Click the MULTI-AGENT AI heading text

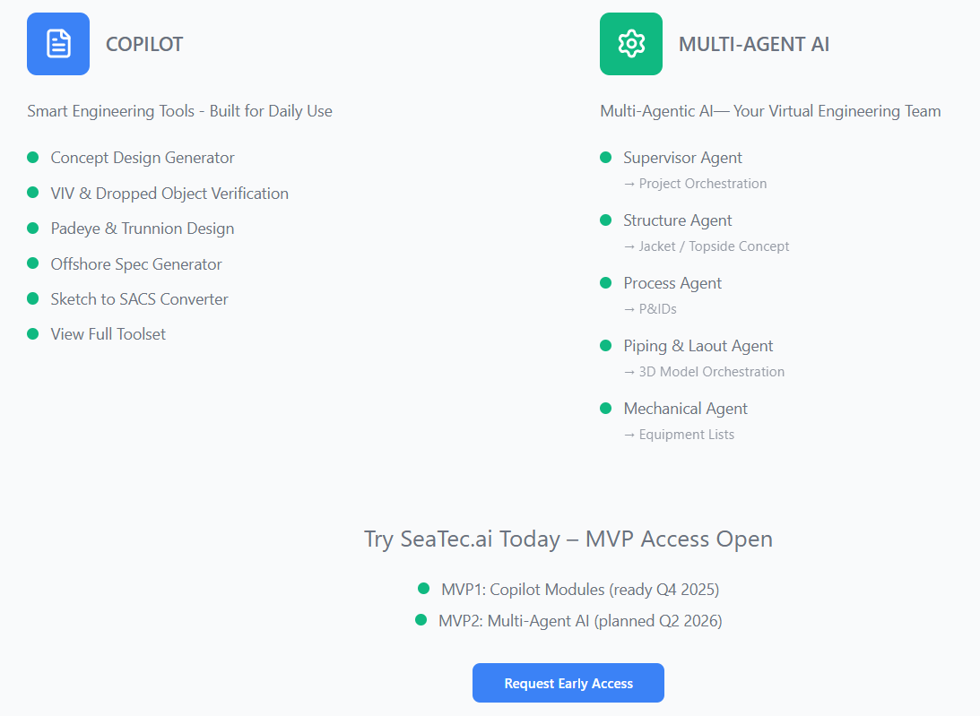[754, 45]
